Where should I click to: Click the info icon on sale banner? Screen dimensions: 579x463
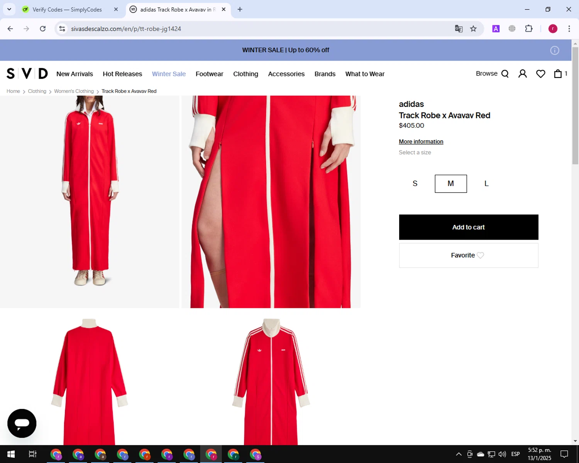(555, 50)
